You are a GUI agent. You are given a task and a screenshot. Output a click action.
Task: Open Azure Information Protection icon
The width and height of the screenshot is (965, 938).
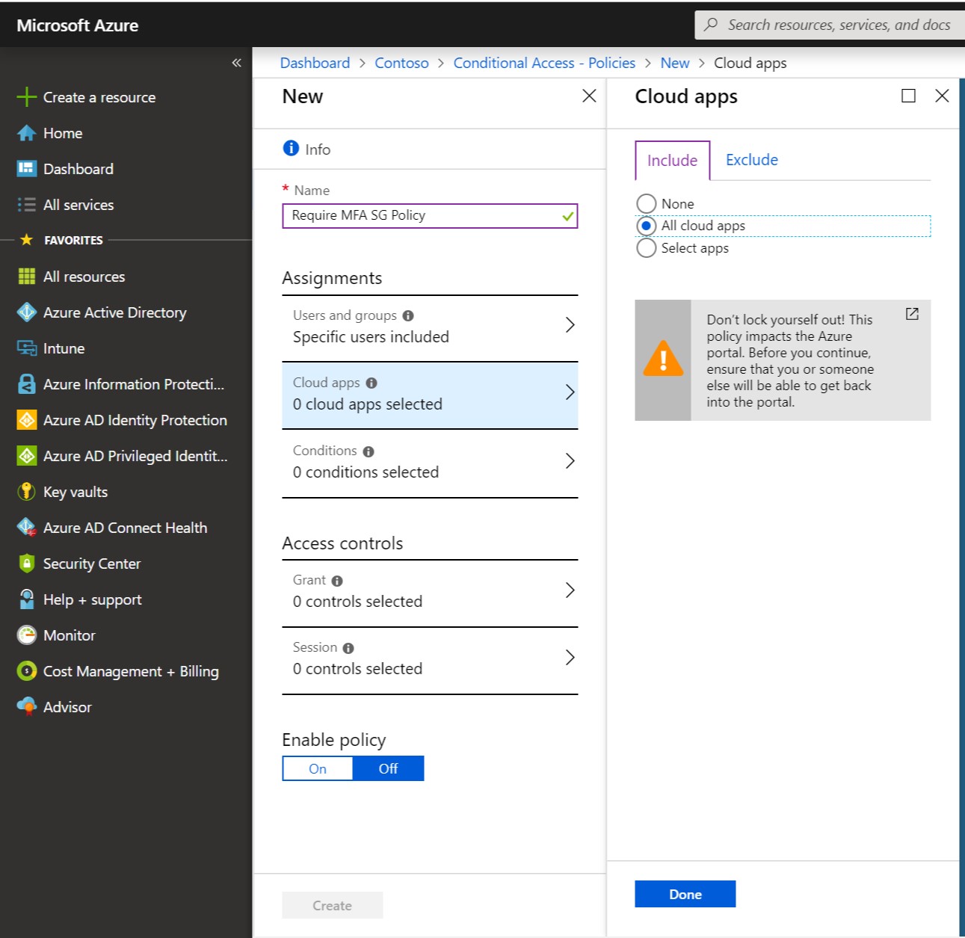pos(26,384)
